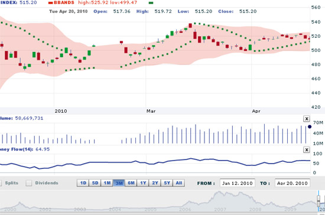Viewport: 325px width, 215px height.
Task: Select the 5Y time range
Action: click(167, 183)
